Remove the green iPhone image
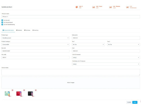This screenshot has height=109, width=141. click(12, 90)
